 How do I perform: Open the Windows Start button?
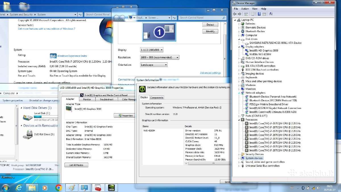point(5,188)
